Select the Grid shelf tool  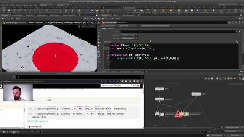[x=24, y=11]
